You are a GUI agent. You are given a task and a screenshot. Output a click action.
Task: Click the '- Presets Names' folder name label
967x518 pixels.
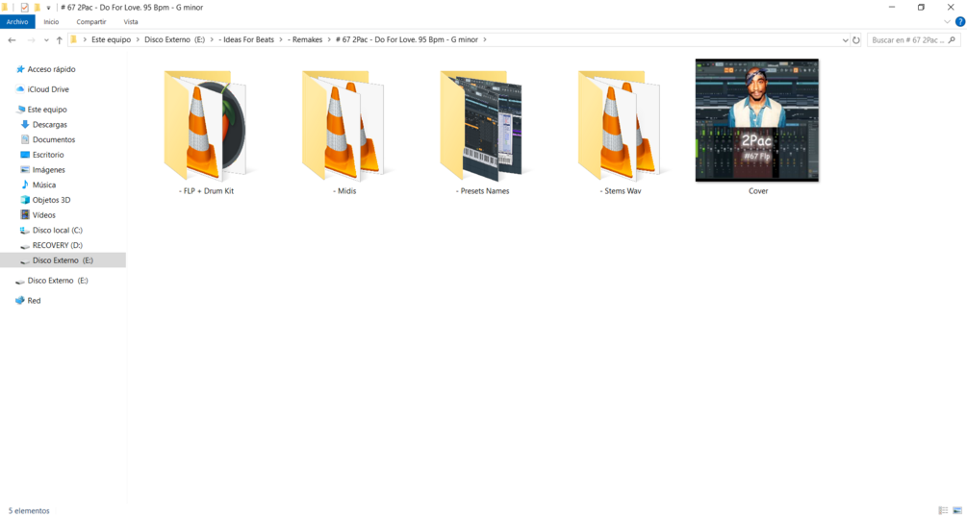pyautogui.click(x=482, y=191)
